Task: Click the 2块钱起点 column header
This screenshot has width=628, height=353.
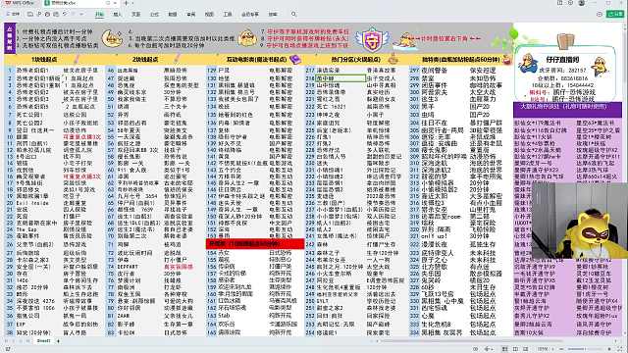Action: tap(145, 59)
